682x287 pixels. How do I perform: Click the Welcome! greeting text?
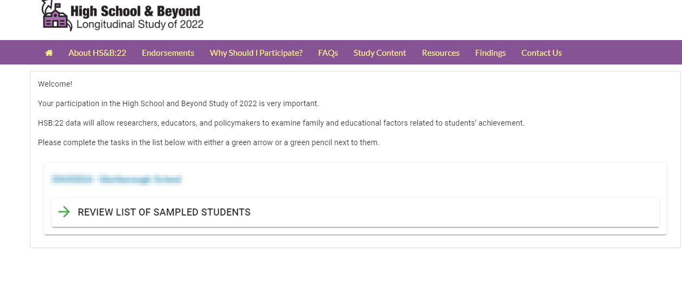pos(55,84)
